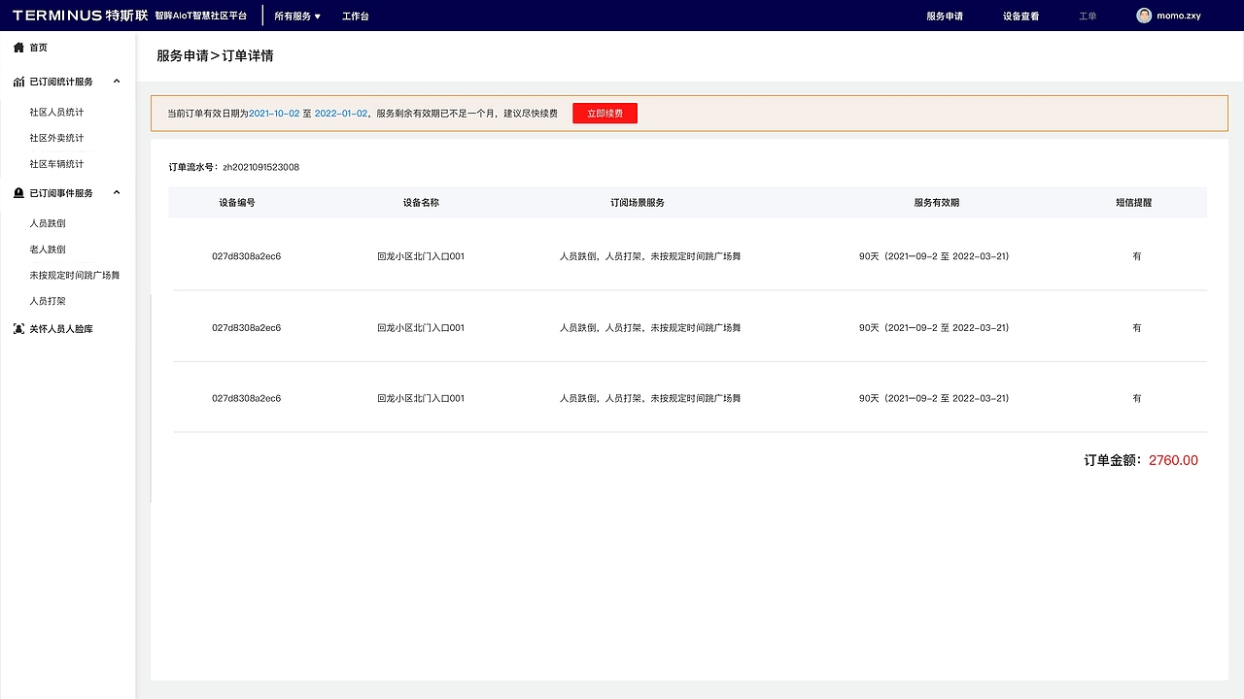Screen dimensions: 1244x699
Task: Click the order number zh2021091523008
Action: (261, 167)
